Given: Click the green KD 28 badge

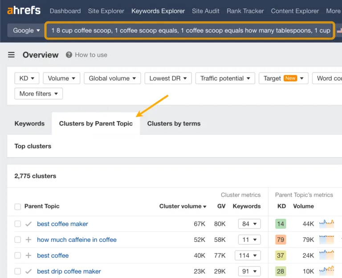Looking at the screenshot, I should (281, 271).
